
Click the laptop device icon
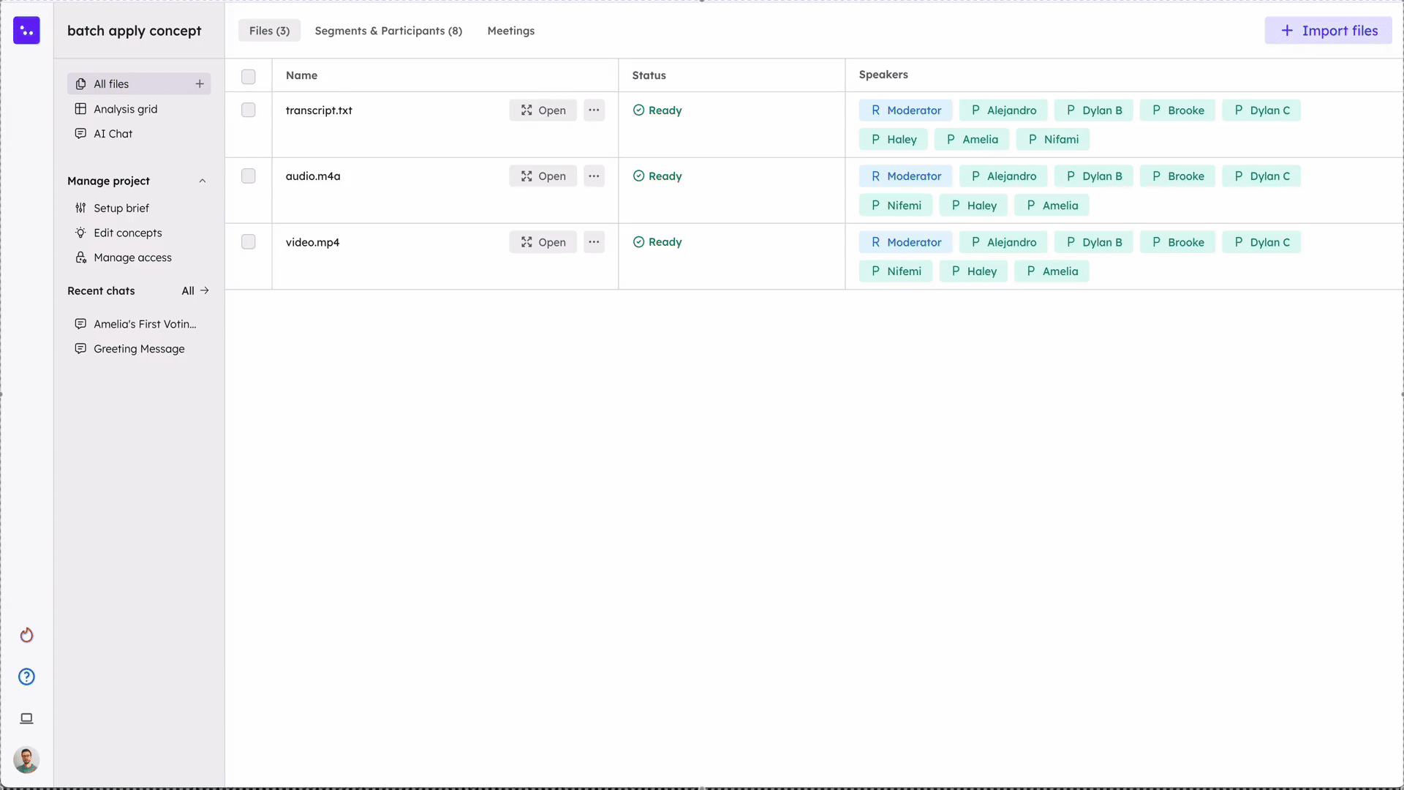[26, 718]
